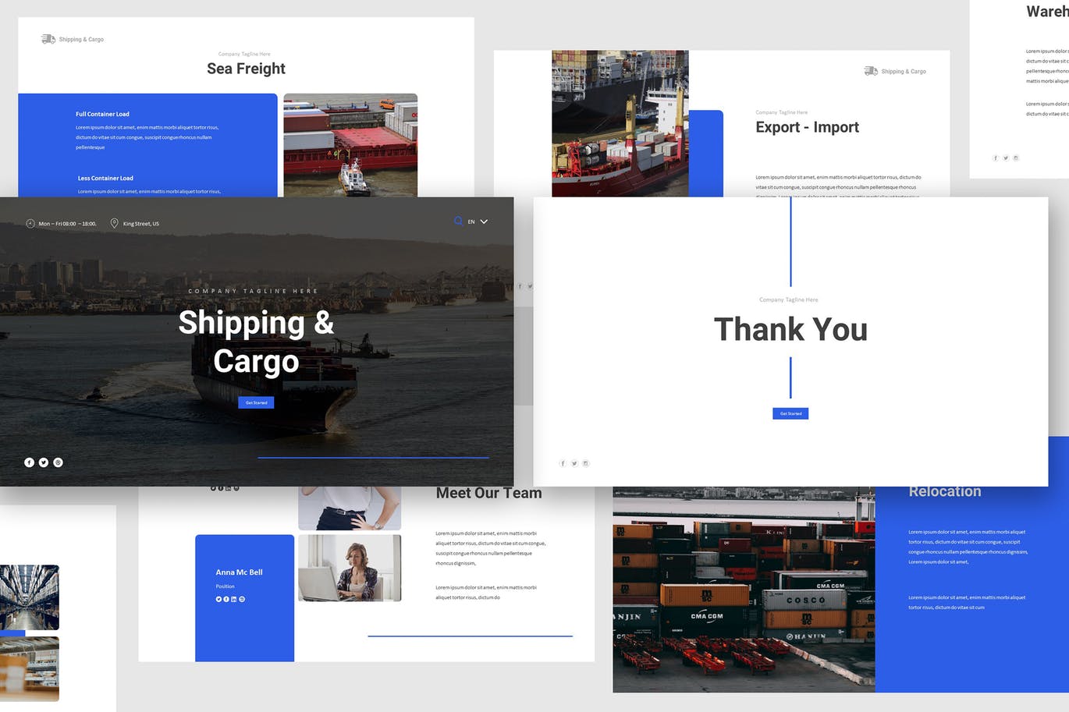The height and width of the screenshot is (712, 1069).
Task: Click the truck logo on the Sea Freight slide
Action: click(x=48, y=39)
